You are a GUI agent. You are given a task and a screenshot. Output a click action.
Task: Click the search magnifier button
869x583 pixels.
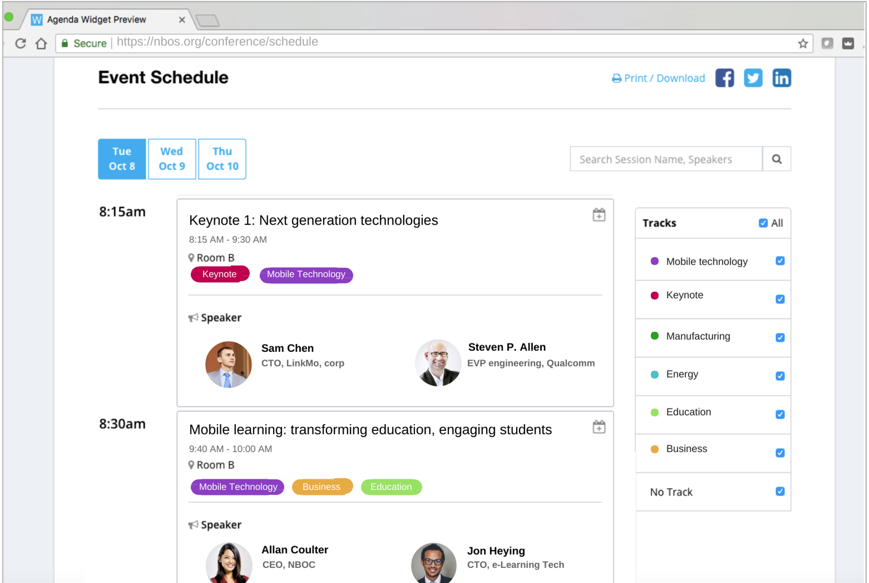776,159
